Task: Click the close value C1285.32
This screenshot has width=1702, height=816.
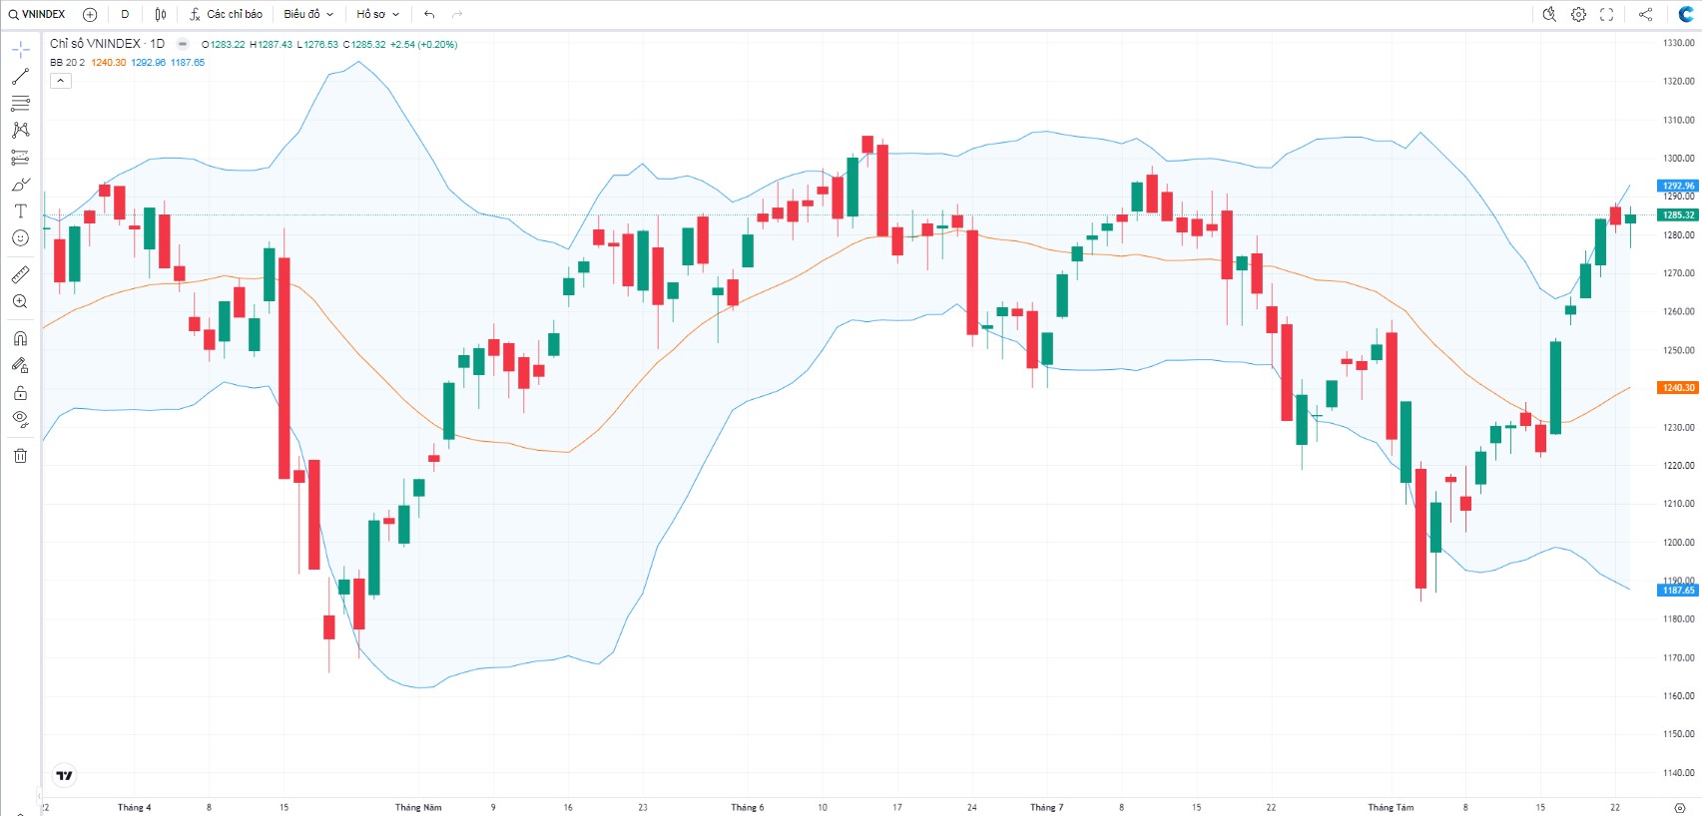Action: (x=364, y=45)
